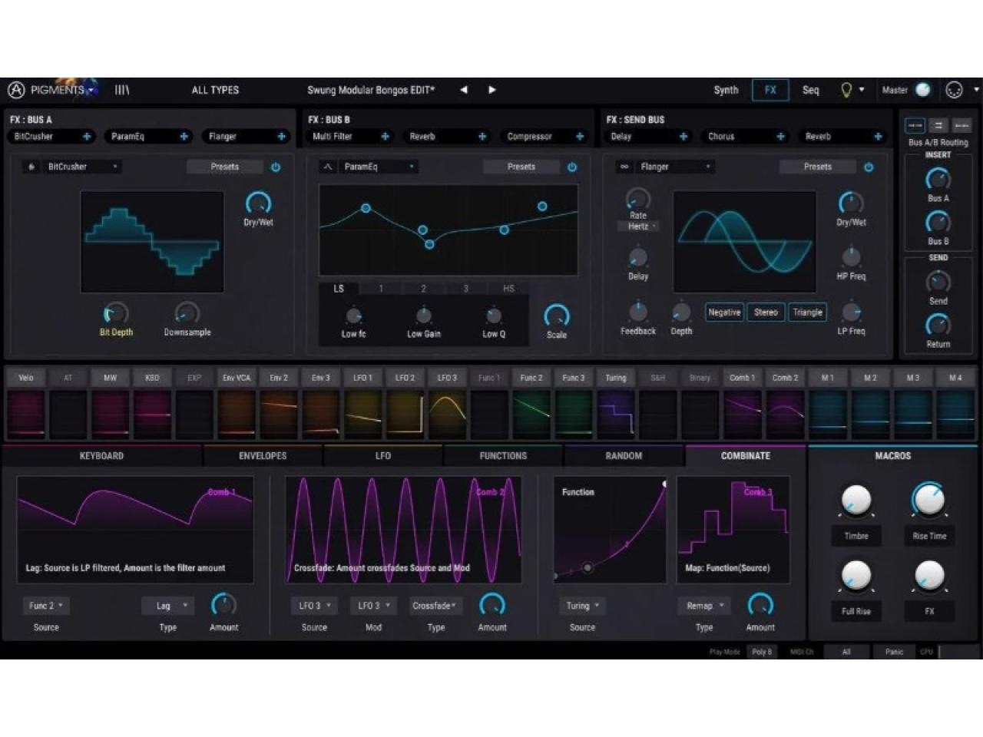Open the Poly 8 play mode selector

click(x=762, y=652)
